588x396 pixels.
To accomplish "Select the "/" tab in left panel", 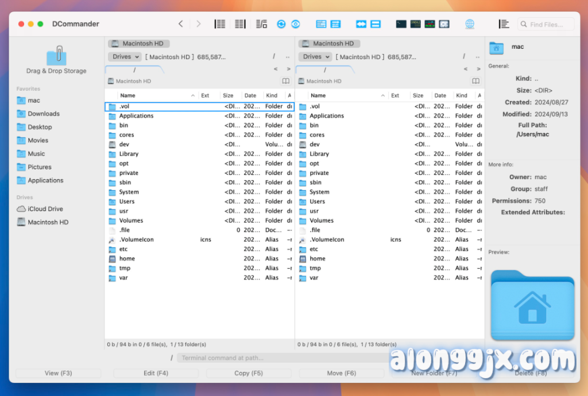I will click(x=134, y=69).
